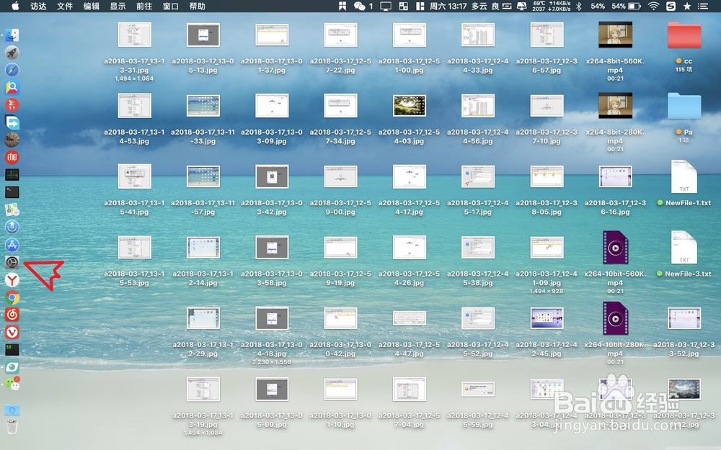
Task: Select a2018-03-17_13-05-13.jpg thumbnail
Action: 203,35
